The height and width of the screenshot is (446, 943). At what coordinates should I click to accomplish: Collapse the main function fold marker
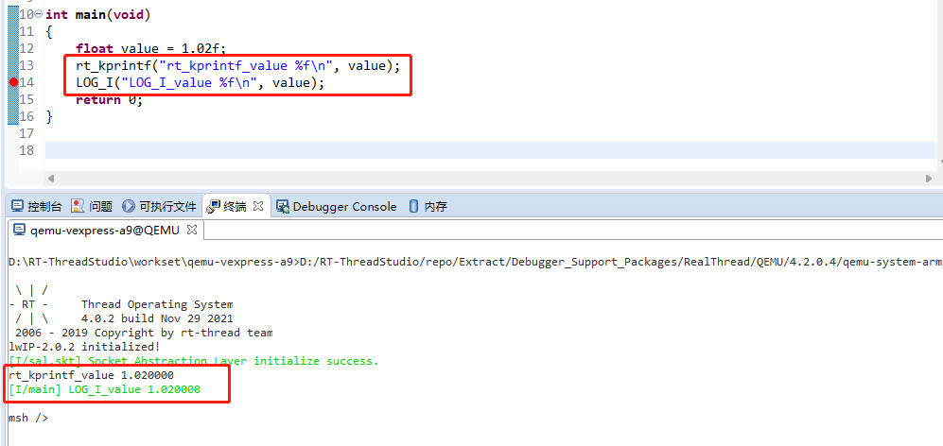tap(38, 15)
